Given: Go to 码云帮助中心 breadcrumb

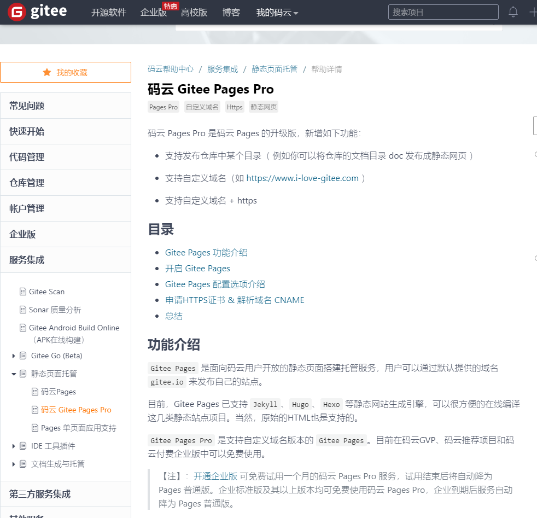Looking at the screenshot, I should pyautogui.click(x=171, y=69).
